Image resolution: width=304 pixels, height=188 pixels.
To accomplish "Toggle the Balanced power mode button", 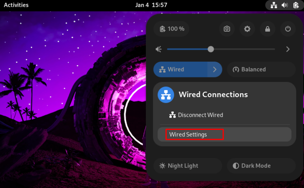I will coord(261,70).
